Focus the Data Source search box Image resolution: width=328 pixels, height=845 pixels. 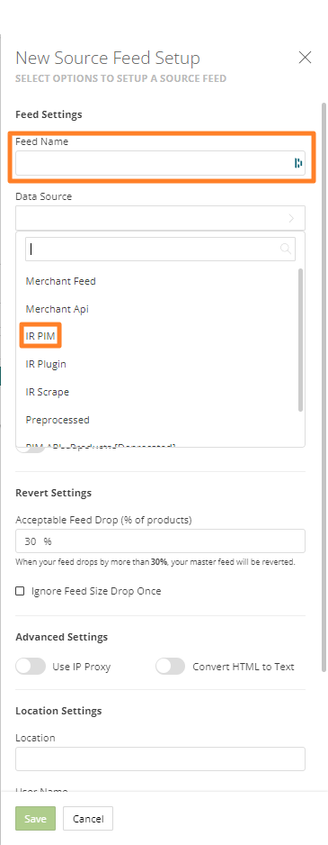coord(160,249)
